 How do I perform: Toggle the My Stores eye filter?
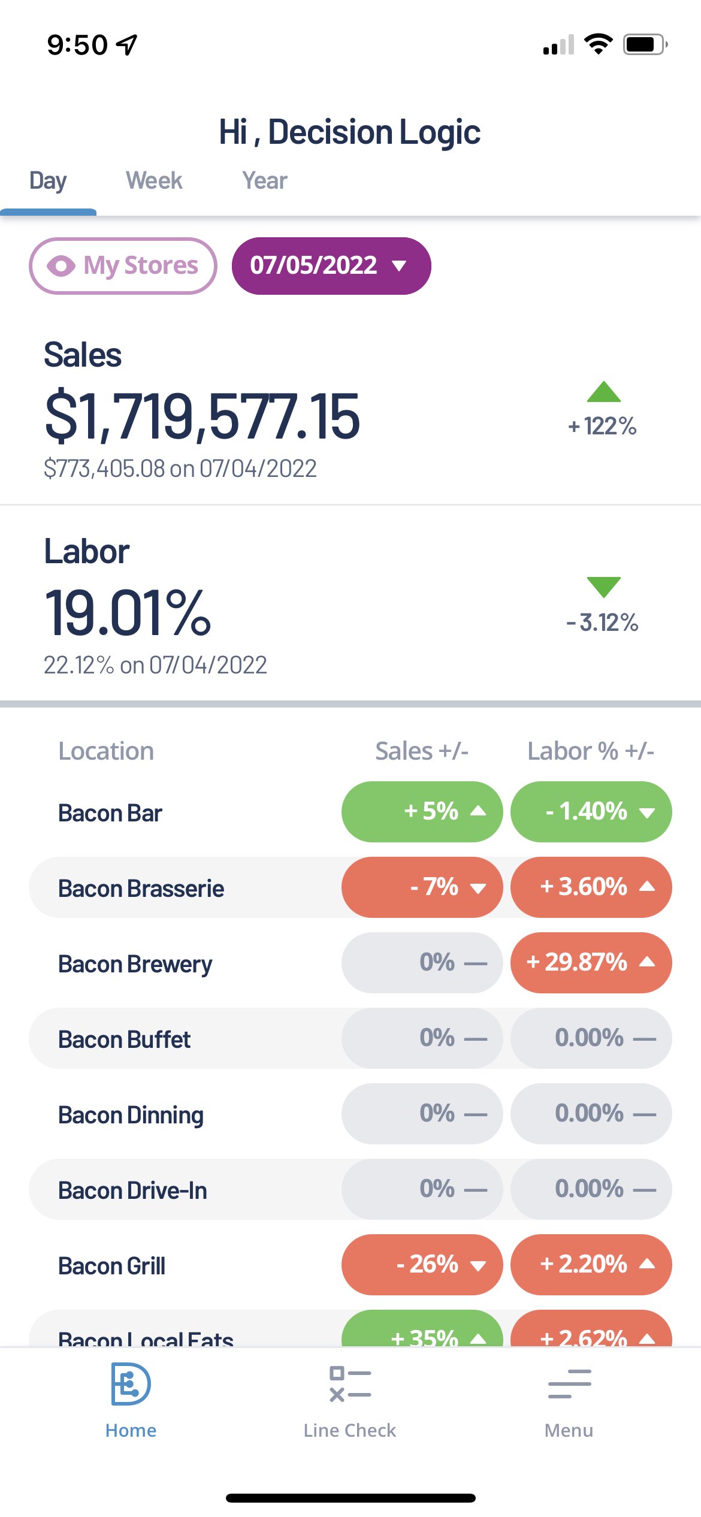pos(123,266)
